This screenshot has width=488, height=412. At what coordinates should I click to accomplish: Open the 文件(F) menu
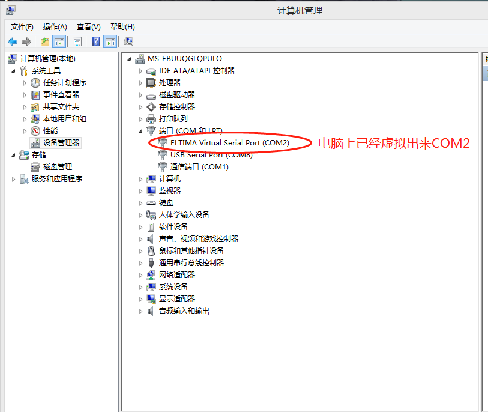coord(20,26)
